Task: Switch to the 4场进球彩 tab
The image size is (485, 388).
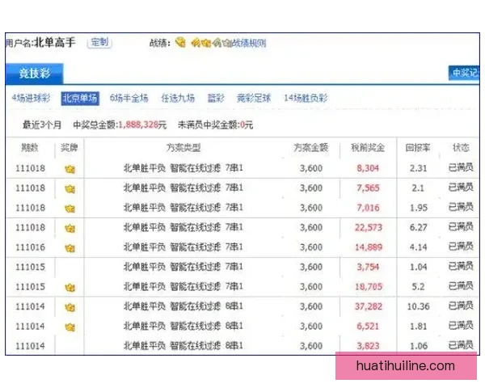Action: pyautogui.click(x=31, y=98)
